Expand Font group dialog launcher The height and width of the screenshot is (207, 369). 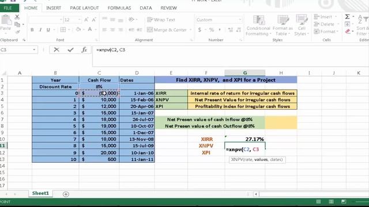(x=96, y=40)
